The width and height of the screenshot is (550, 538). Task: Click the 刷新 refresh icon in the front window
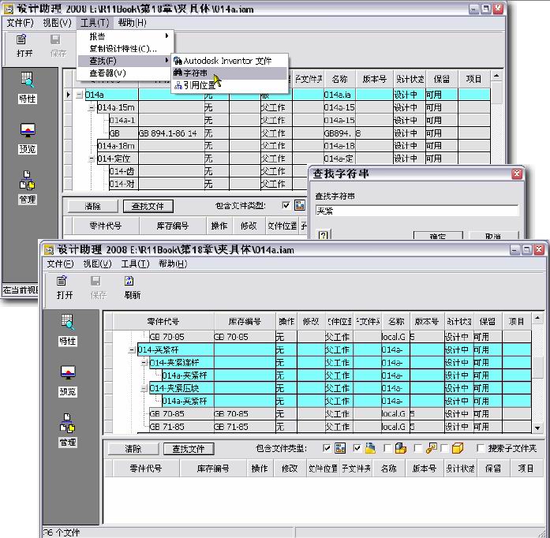(129, 281)
